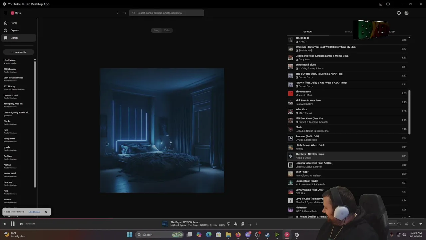Click the sidebar playlist scrollbar
This screenshot has width=426, height=240.
35,124
